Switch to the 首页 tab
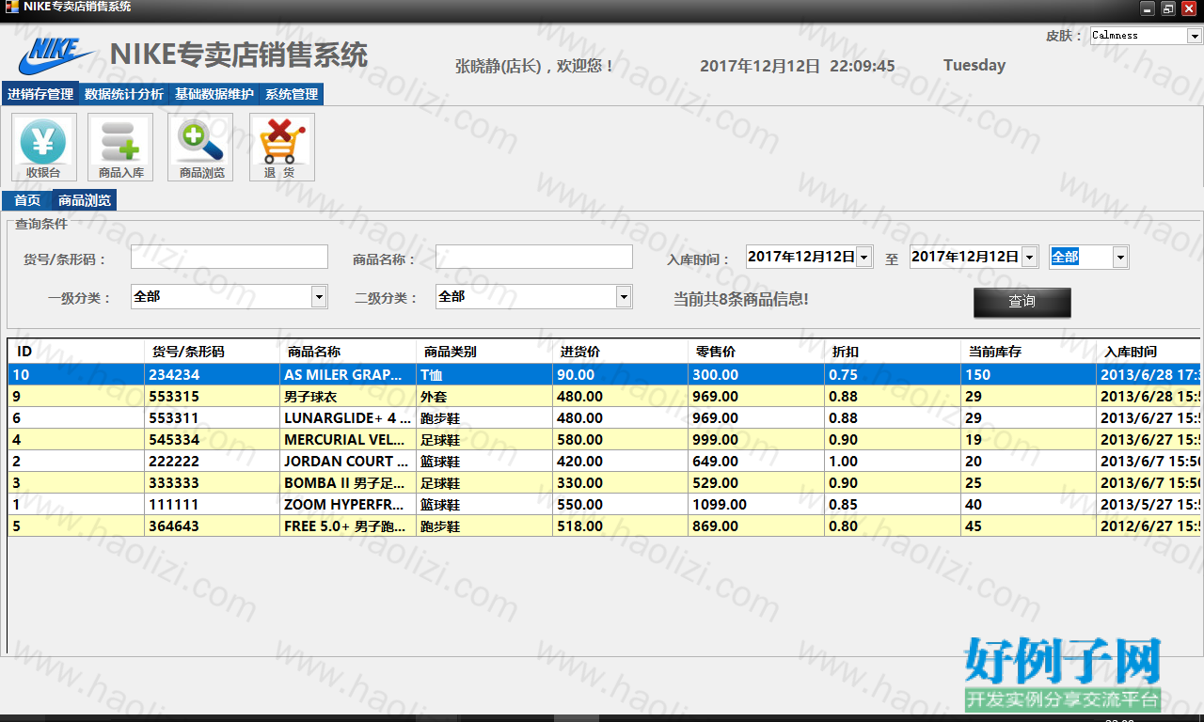Screen dimensions: 1204x722 pyautogui.click(x=27, y=200)
